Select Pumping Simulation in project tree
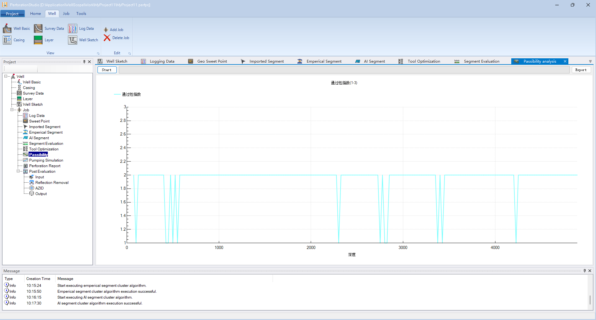 point(46,160)
